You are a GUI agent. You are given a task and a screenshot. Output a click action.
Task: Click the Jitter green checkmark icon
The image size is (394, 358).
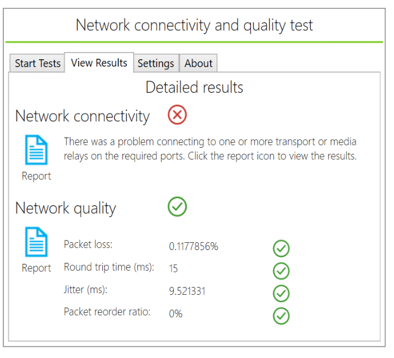[x=281, y=293]
